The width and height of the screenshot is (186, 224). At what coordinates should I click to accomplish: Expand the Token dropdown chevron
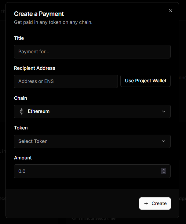(x=164, y=141)
